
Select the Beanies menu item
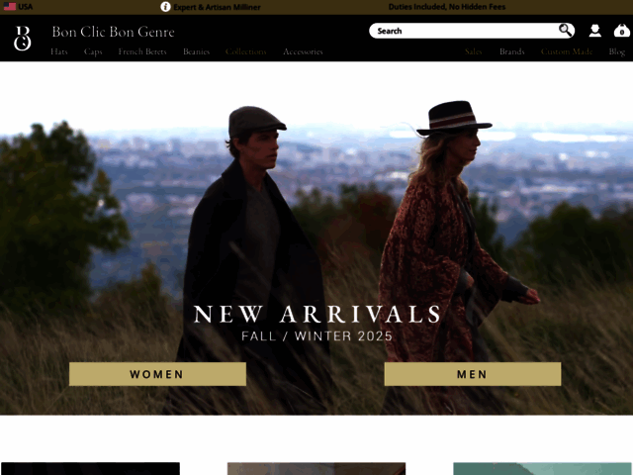click(x=196, y=51)
